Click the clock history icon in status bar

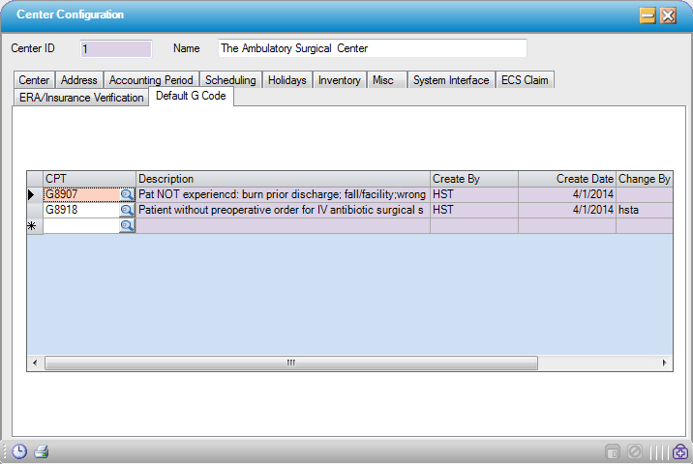click(x=20, y=451)
